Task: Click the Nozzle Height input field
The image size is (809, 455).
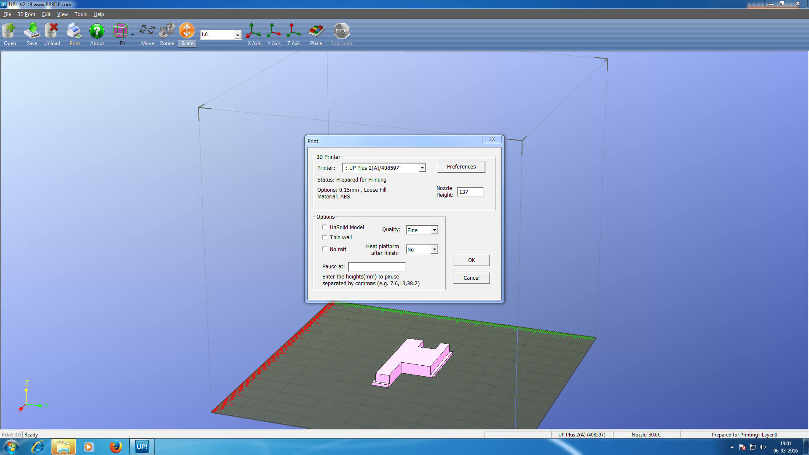Action: (x=470, y=192)
